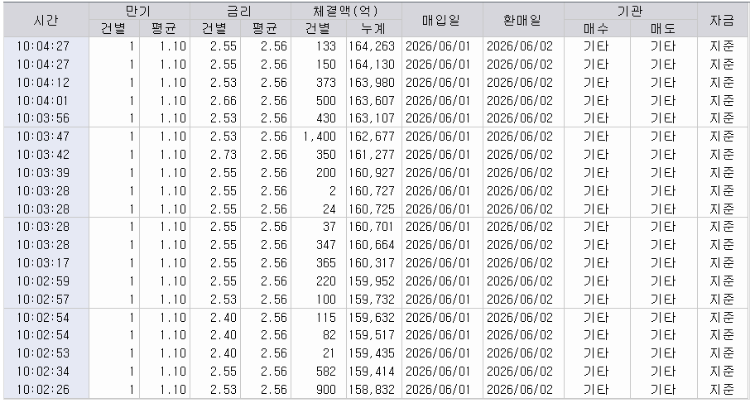The width and height of the screenshot is (750, 403).
Task: Click the 자금 column header
Action: point(722,20)
